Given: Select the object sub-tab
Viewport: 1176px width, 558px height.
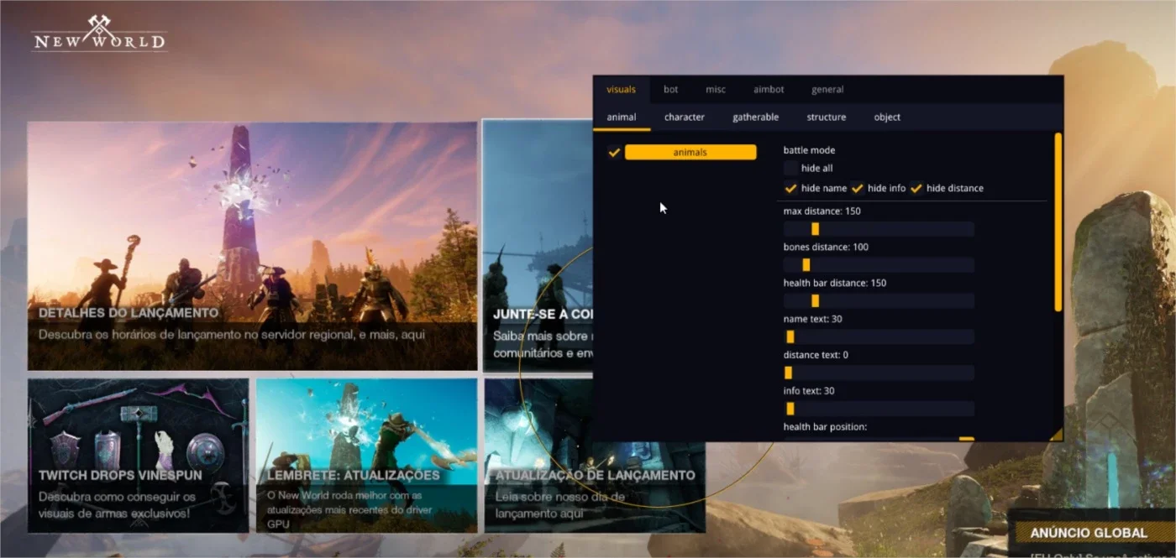Looking at the screenshot, I should click(887, 117).
